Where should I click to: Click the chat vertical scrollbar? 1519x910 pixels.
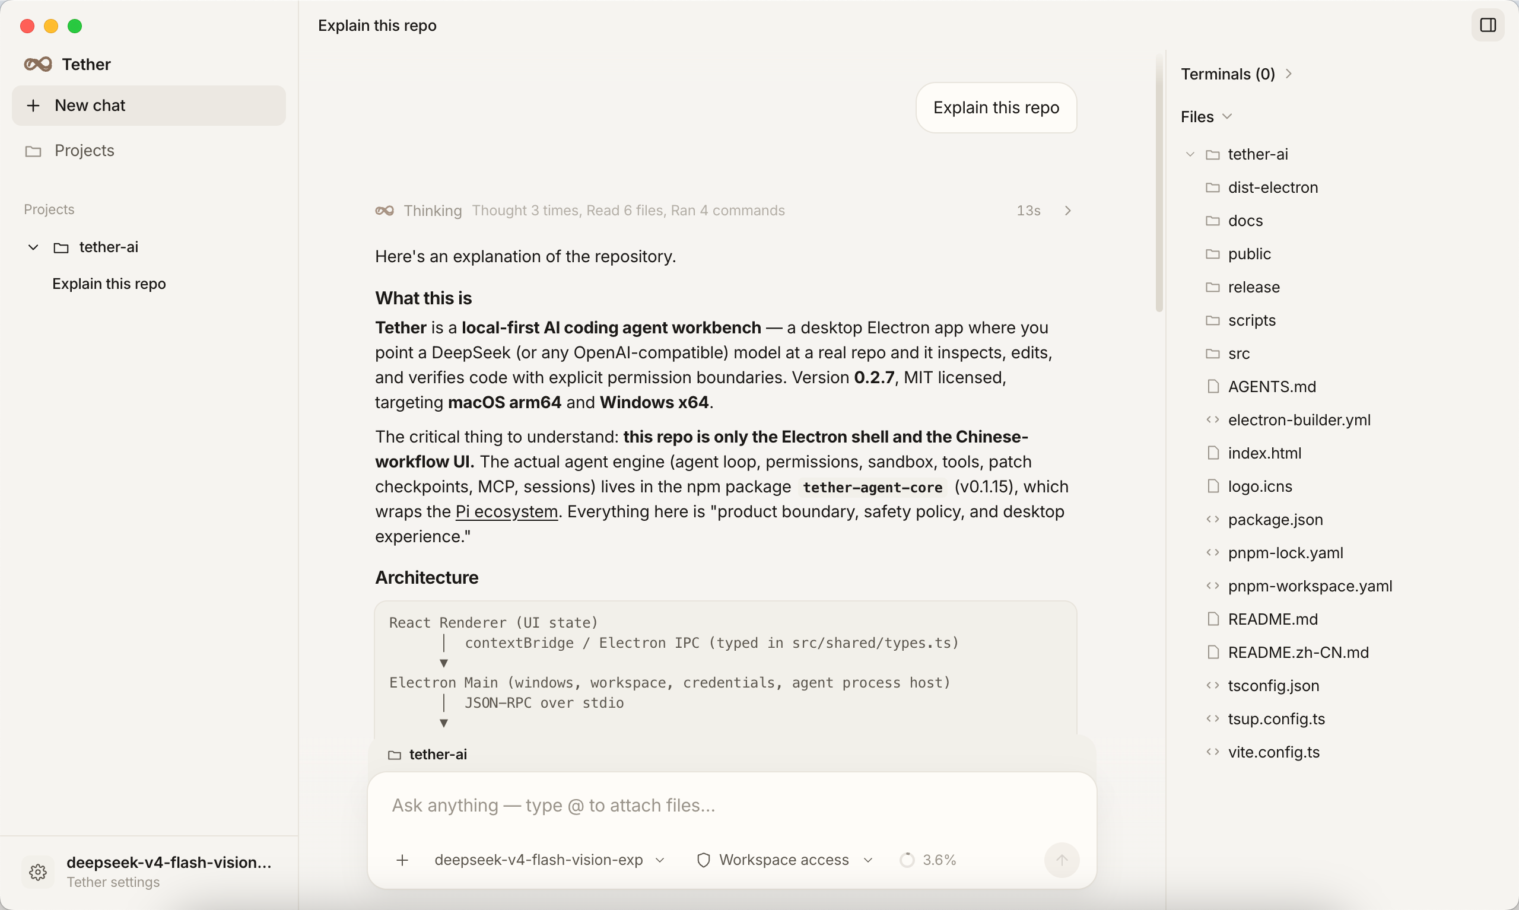[1159, 184]
